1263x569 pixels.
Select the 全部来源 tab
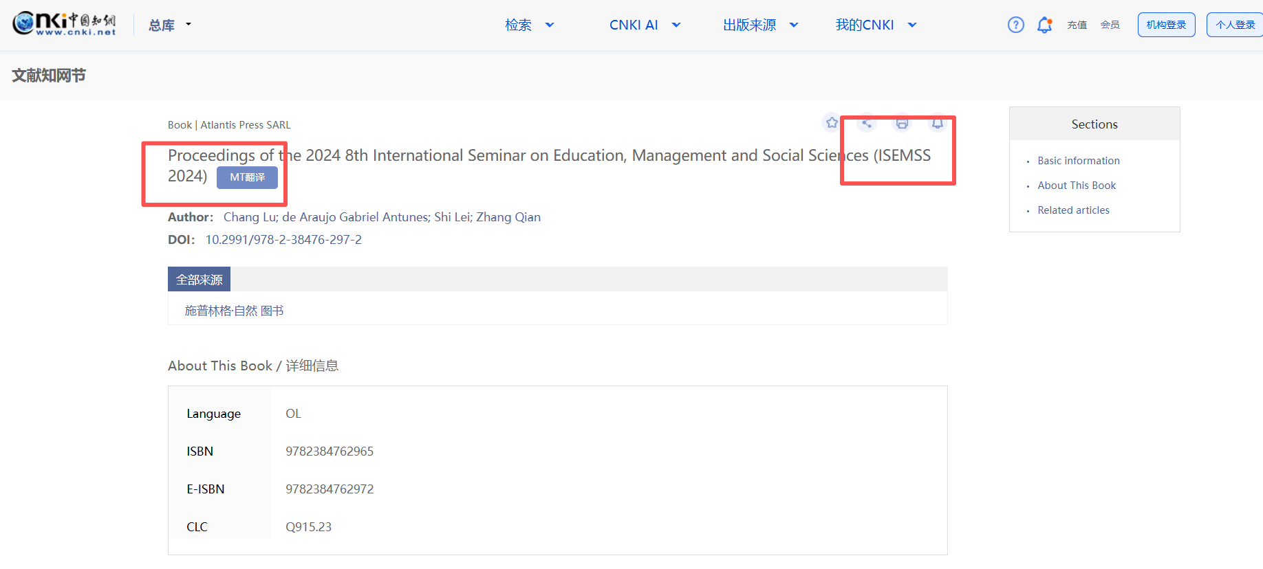[x=199, y=280]
